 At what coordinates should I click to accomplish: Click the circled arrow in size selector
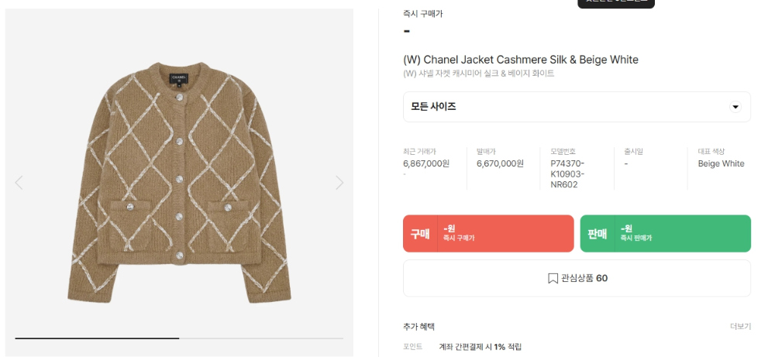tap(735, 107)
